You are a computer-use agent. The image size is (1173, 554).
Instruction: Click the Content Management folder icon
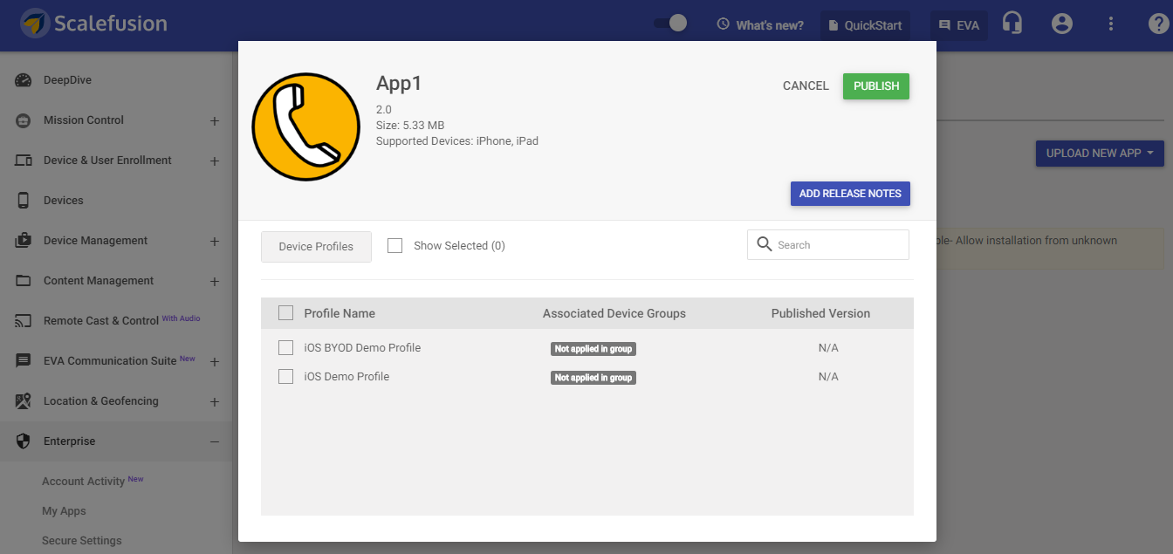(24, 281)
